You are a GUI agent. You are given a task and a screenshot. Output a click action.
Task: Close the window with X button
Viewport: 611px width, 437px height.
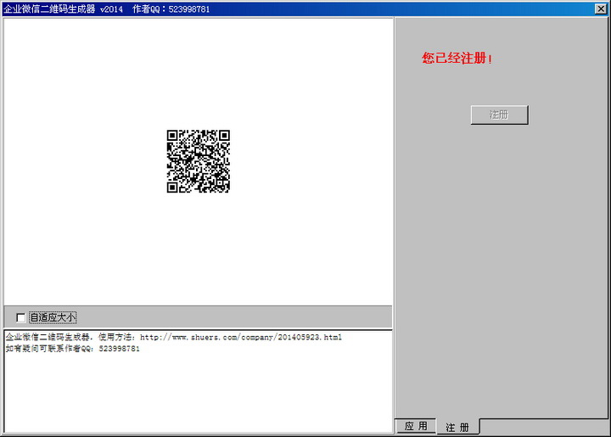tap(601, 8)
